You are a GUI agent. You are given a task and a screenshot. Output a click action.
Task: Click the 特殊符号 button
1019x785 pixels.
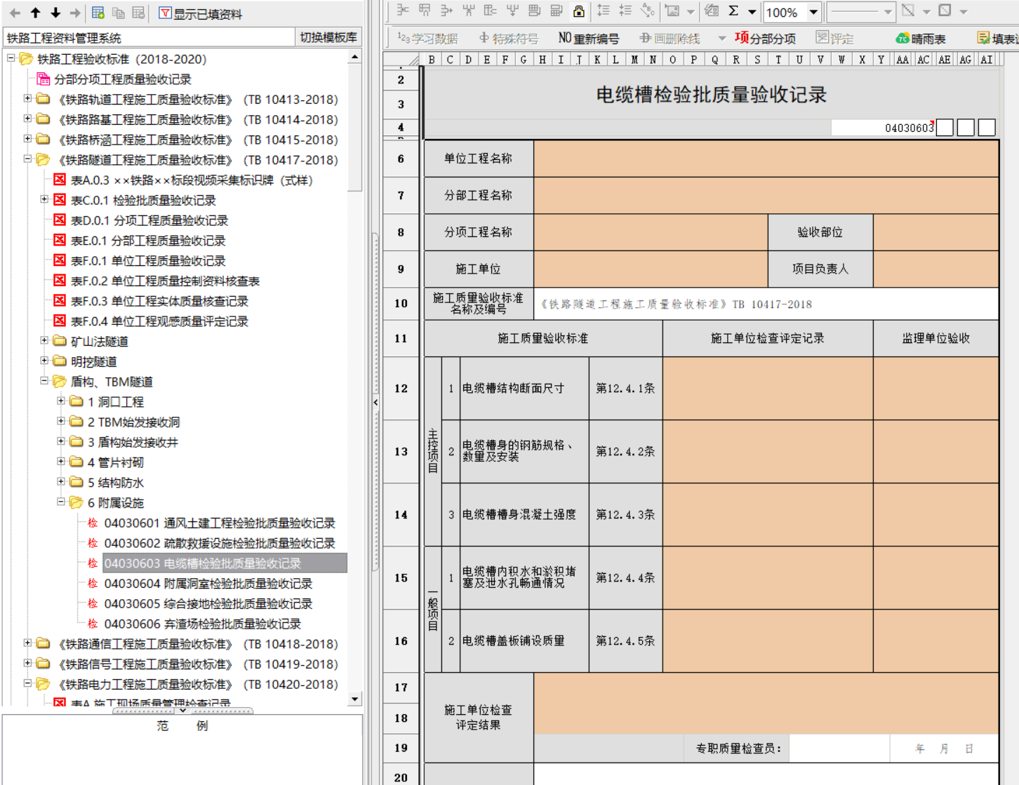click(508, 38)
